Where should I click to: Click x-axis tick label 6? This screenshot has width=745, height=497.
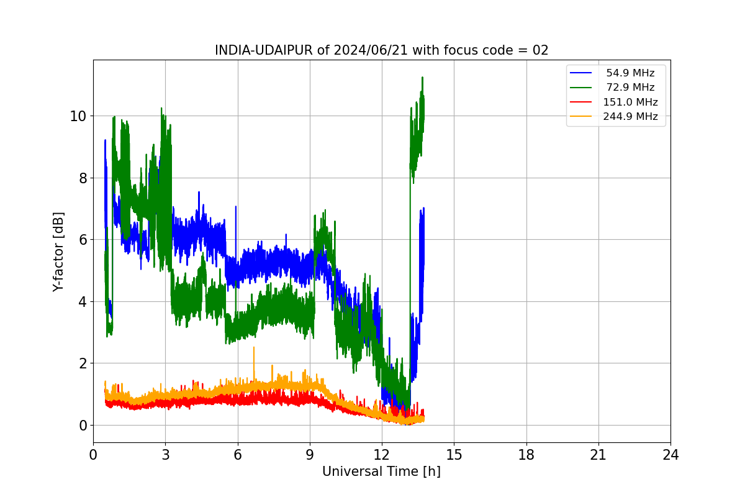tap(237, 455)
